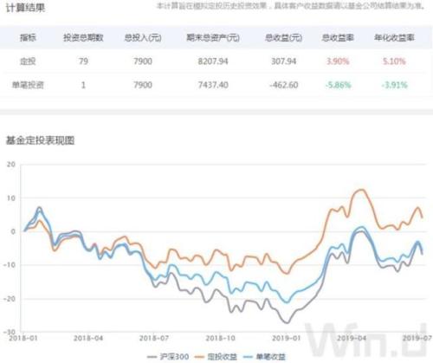
Task: Click the orange 定投收益 legend line marker
Action: [200, 357]
